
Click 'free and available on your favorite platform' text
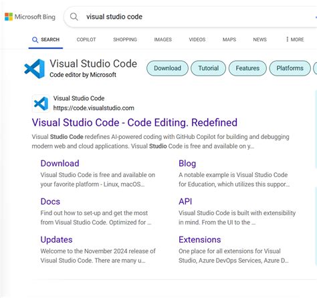pos(98,180)
